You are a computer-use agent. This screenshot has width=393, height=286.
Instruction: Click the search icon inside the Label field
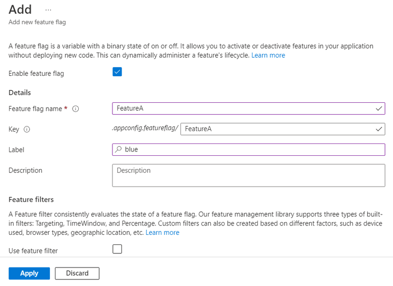point(119,150)
